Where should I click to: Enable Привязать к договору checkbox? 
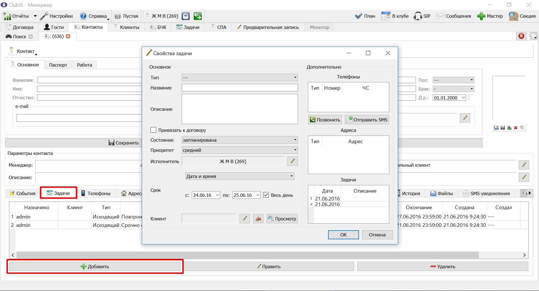pyautogui.click(x=153, y=130)
